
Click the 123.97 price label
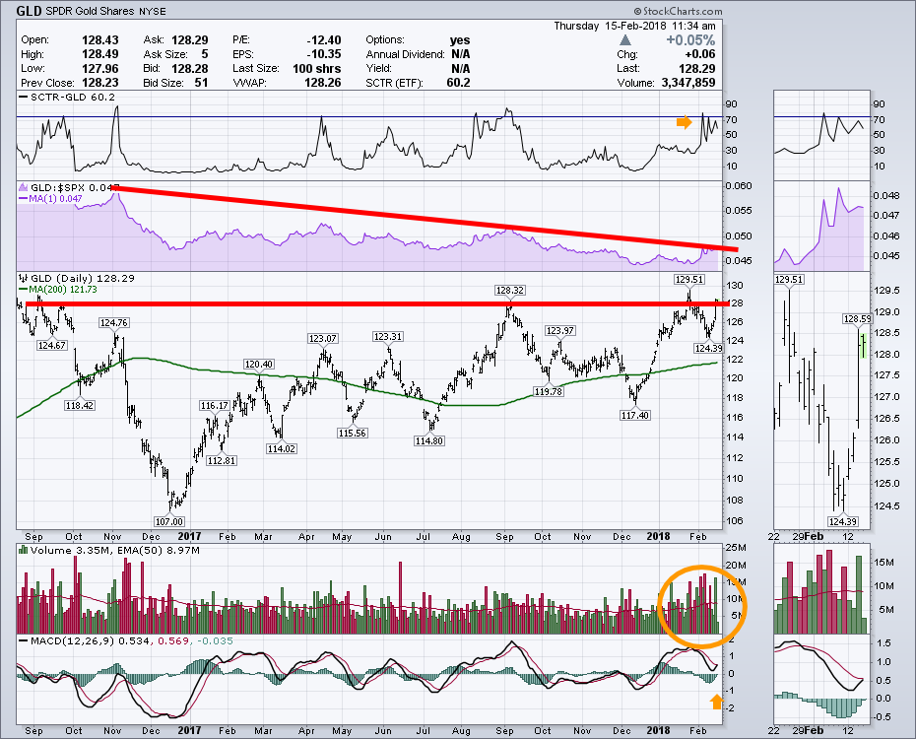560,331
